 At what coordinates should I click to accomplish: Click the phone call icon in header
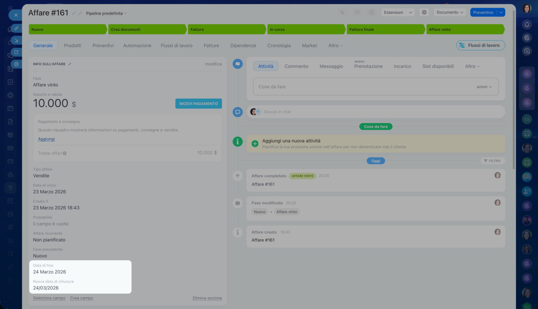tap(343, 13)
